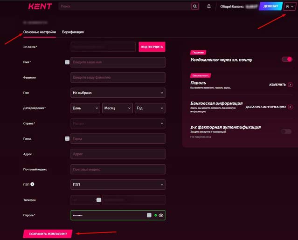Click the Подтвердить email button
The image size is (298, 240).
152,47
